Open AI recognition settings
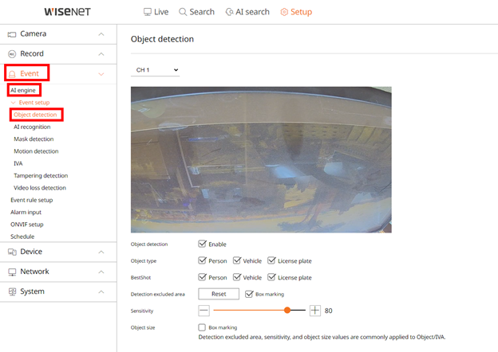 click(32, 127)
